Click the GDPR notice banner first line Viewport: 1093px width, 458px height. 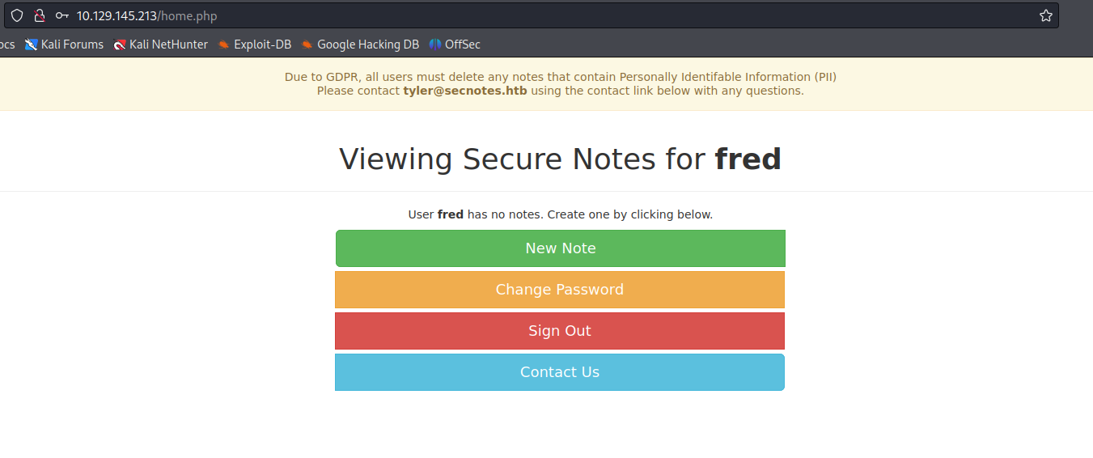coord(560,77)
